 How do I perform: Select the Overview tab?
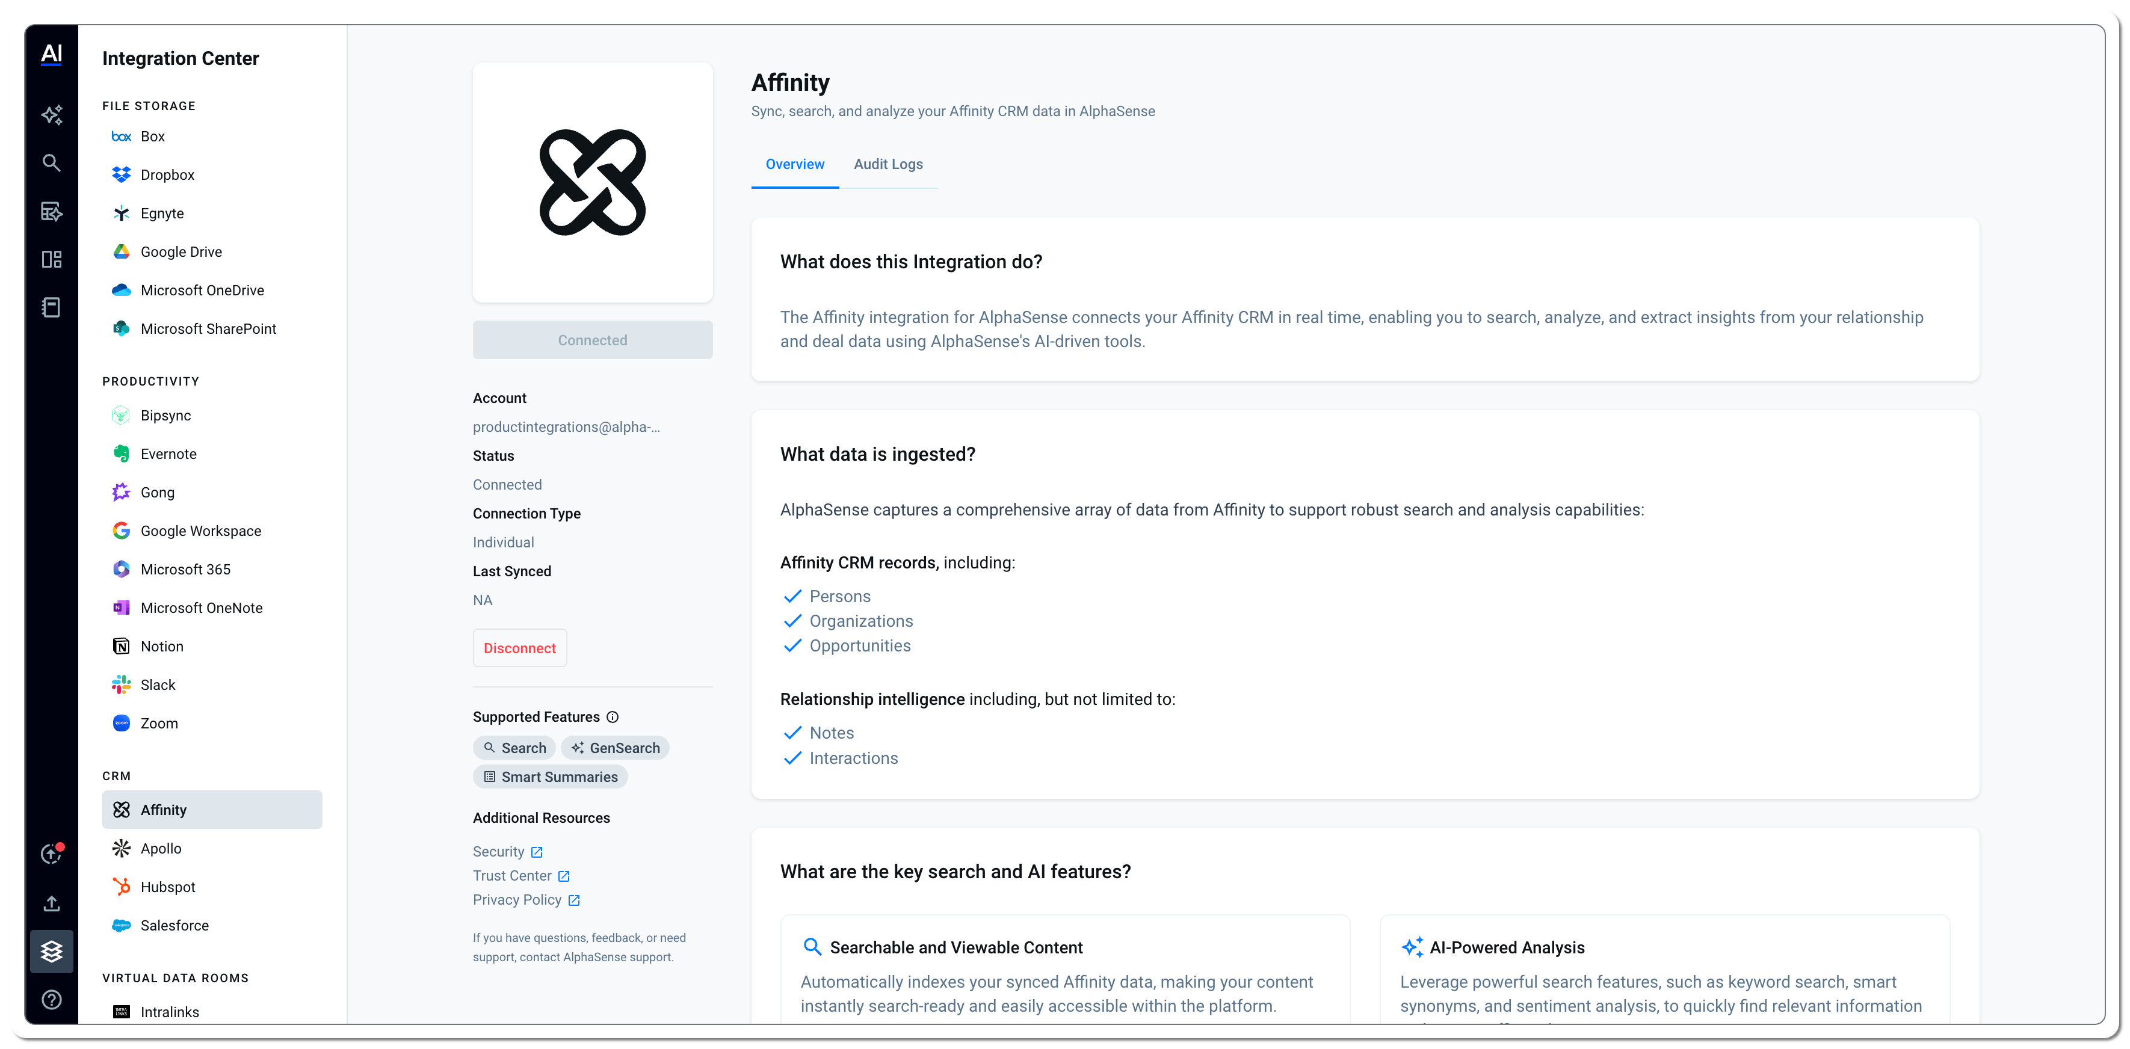point(795,164)
